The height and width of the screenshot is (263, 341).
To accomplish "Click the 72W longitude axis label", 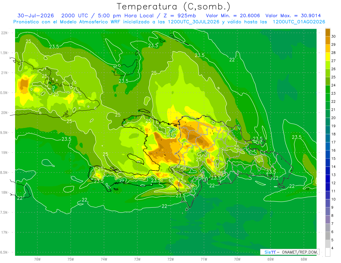I will coord(170,259).
